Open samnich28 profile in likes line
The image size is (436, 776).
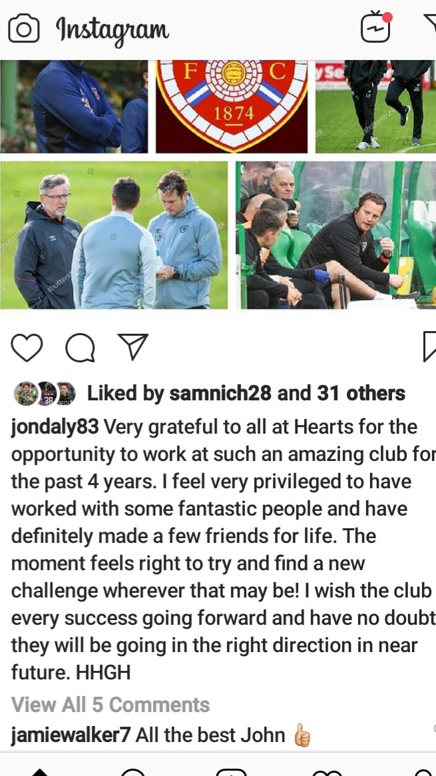point(220,394)
